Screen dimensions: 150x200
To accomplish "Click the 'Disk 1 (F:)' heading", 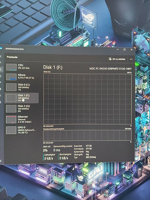I will pos(53,67).
